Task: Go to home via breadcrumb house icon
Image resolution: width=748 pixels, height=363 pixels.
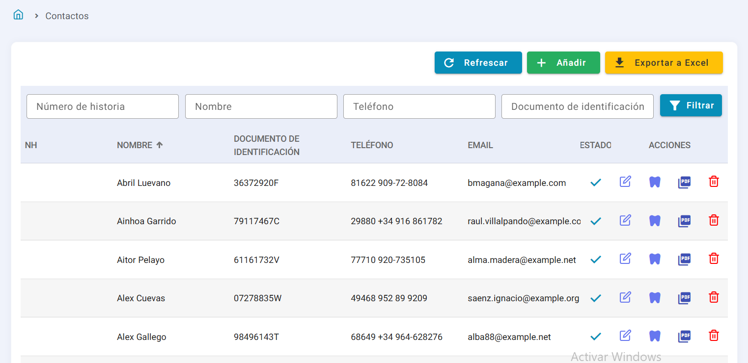Action: click(18, 15)
